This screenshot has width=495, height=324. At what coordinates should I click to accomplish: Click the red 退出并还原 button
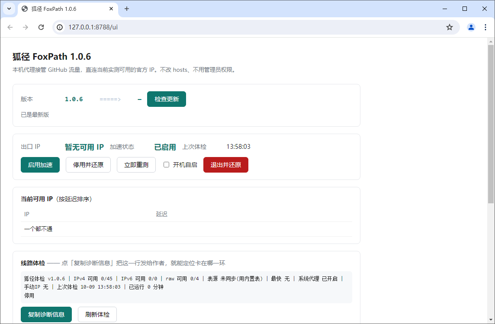tap(226, 165)
